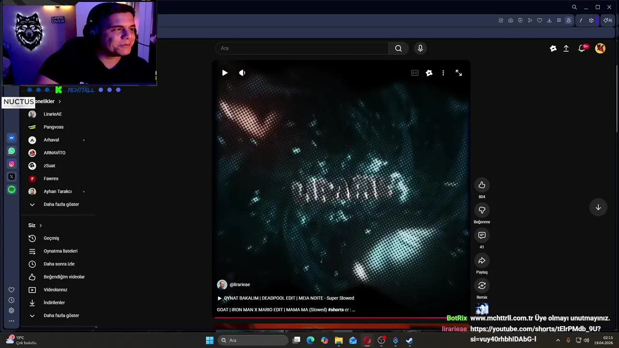Open the YouTube account avatar

(x=600, y=48)
